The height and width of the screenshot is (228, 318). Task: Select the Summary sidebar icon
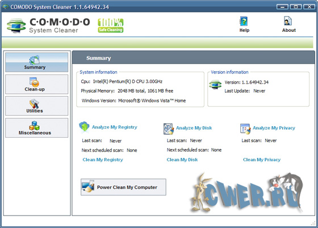click(35, 60)
